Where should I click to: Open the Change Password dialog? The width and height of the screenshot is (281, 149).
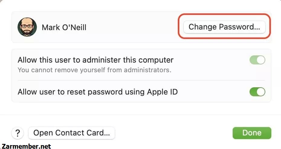tap(224, 27)
